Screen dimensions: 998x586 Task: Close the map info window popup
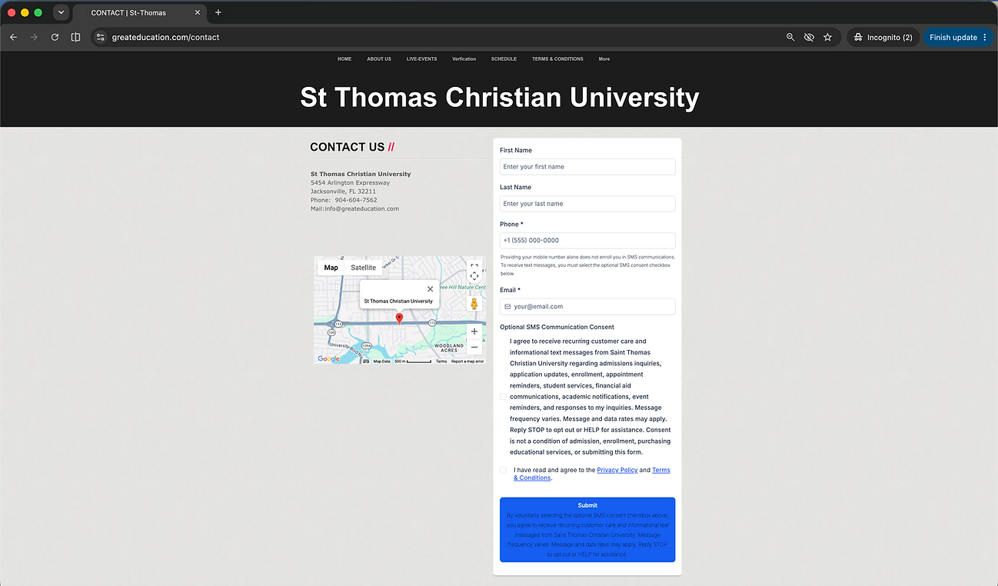pos(430,289)
